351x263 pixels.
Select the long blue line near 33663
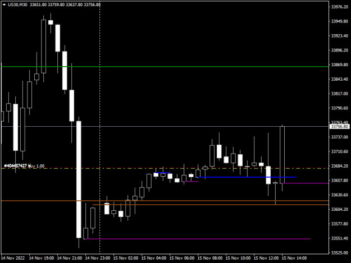click(x=247, y=177)
